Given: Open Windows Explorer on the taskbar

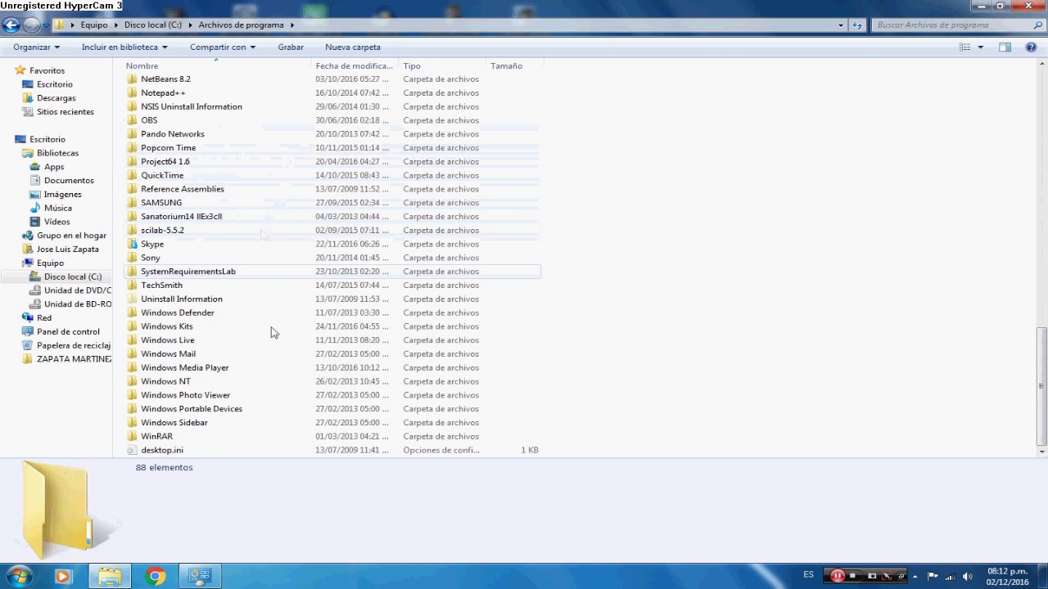Looking at the screenshot, I should click(110, 576).
